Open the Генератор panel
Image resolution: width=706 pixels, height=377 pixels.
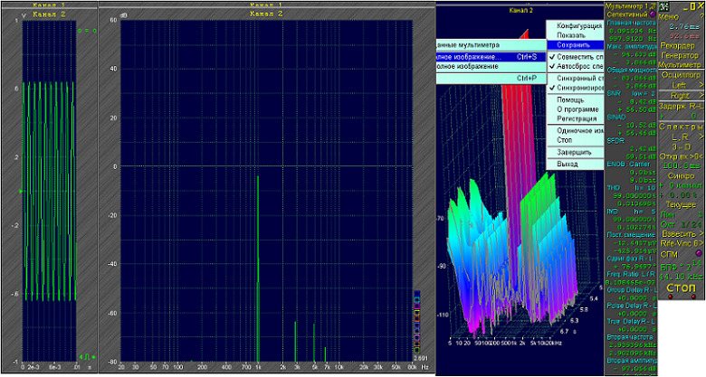680,55
